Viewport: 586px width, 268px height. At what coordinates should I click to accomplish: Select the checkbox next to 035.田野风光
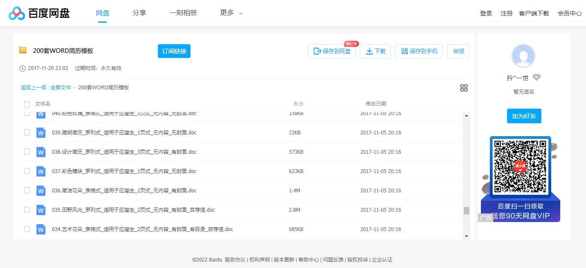[27, 210]
